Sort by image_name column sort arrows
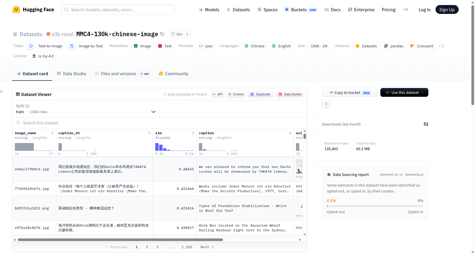The height and width of the screenshot is (255, 475). pyautogui.click(x=53, y=133)
